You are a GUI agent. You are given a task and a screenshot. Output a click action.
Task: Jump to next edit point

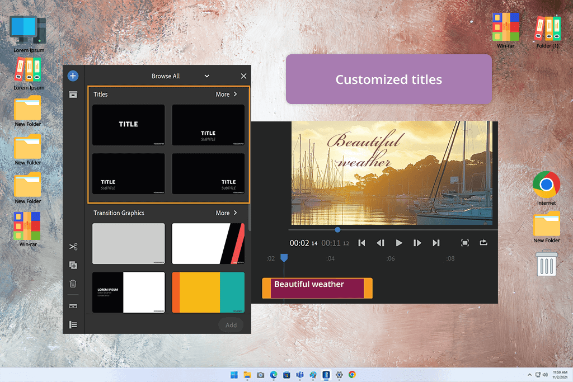coord(435,243)
